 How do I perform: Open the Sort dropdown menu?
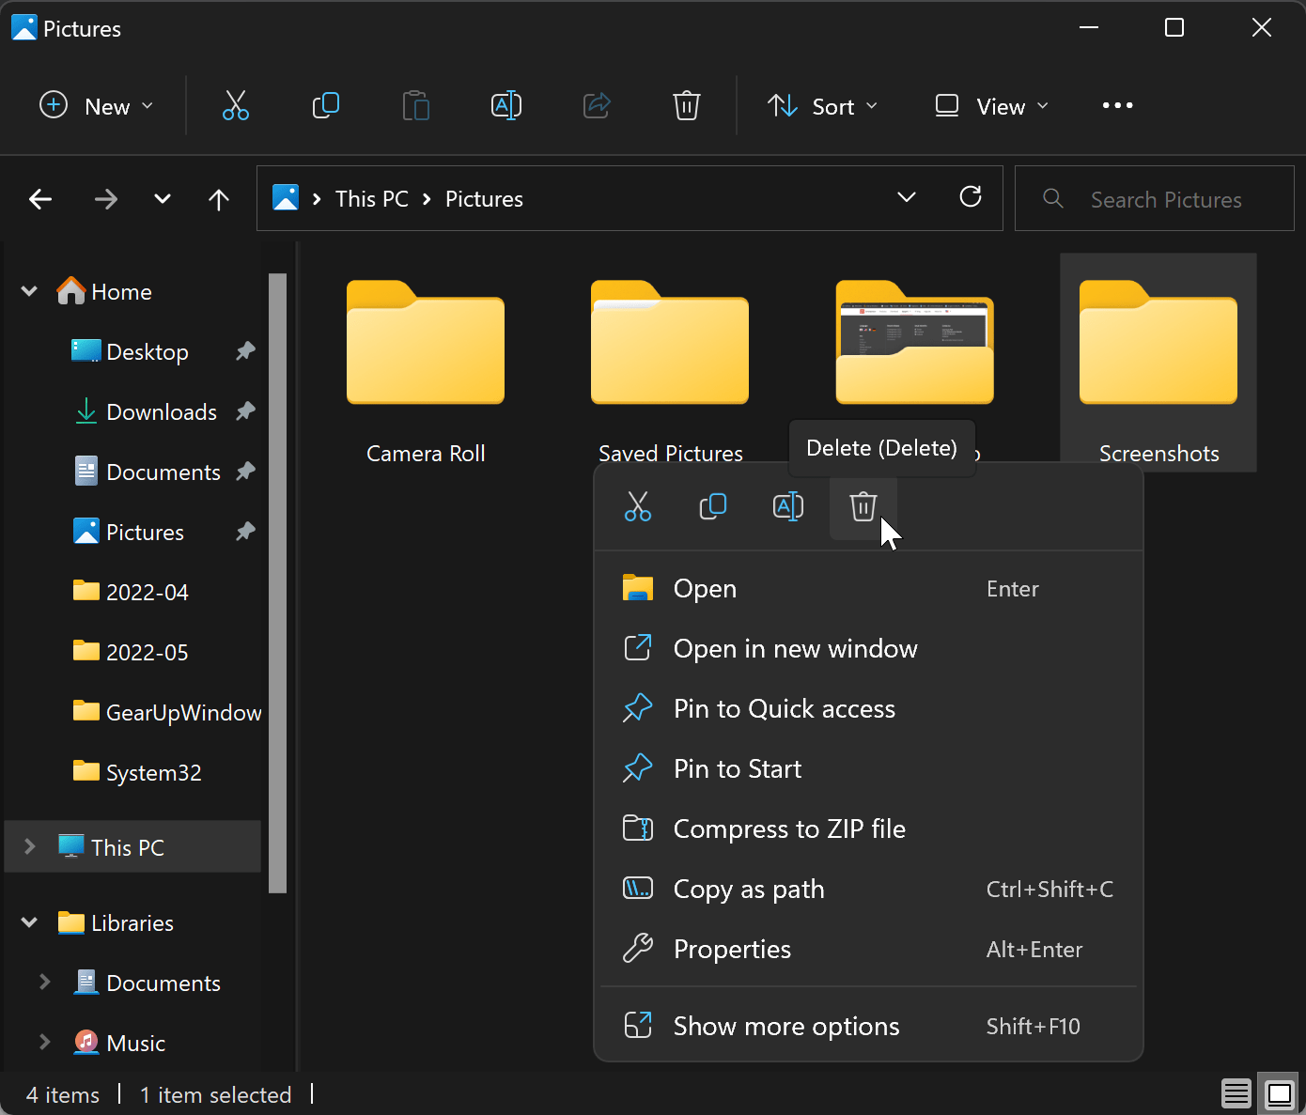coord(823,106)
